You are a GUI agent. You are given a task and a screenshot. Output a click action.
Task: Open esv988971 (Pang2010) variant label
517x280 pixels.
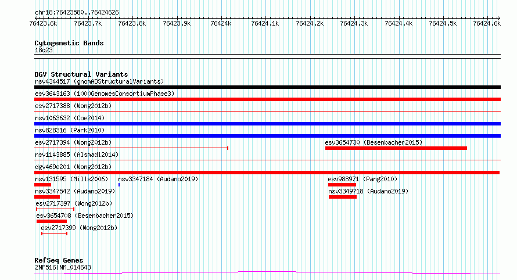coord(362,179)
